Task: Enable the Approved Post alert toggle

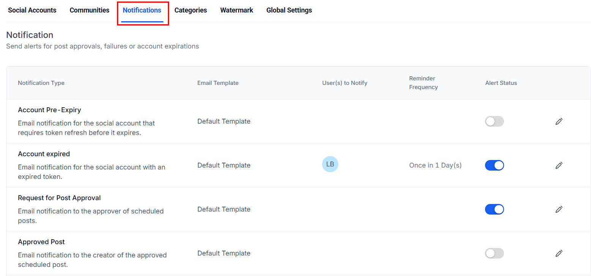Action: [494, 253]
